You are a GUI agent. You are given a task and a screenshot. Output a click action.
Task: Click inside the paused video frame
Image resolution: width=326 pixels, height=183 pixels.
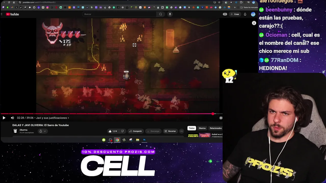click(127, 66)
